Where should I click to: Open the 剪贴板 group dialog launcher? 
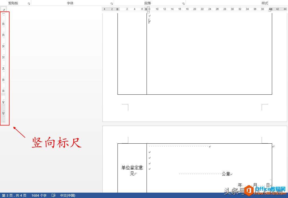(29, 3)
